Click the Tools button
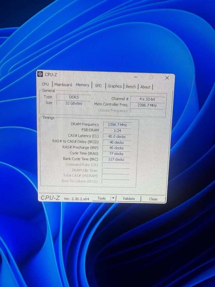 101,198
